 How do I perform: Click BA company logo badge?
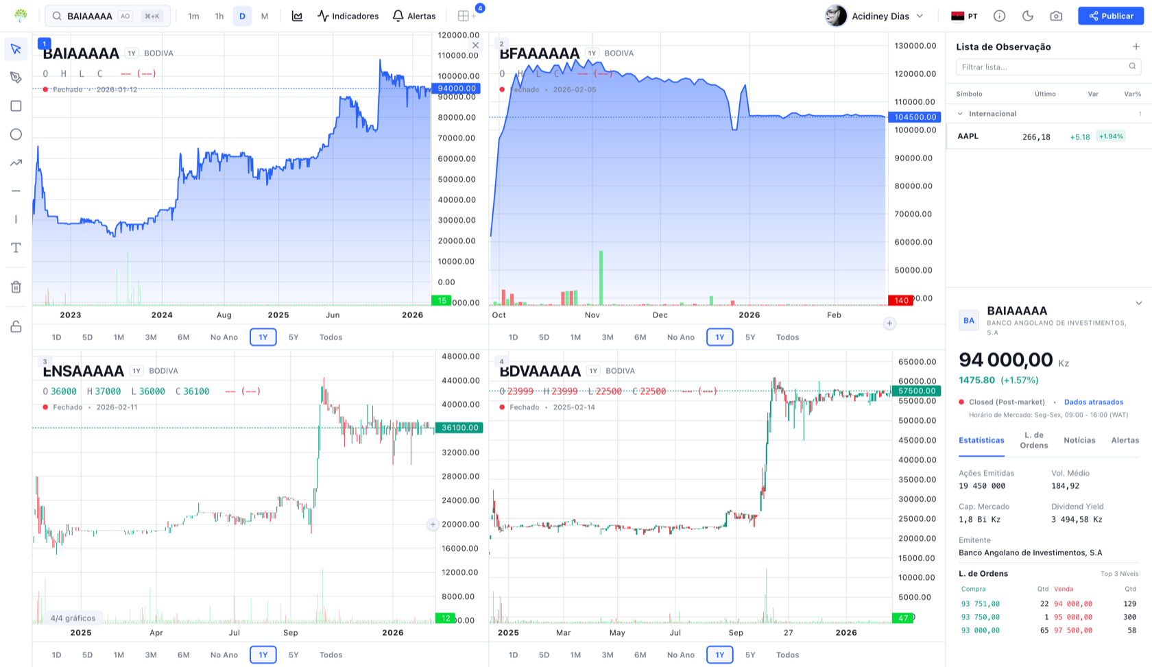[x=969, y=320]
